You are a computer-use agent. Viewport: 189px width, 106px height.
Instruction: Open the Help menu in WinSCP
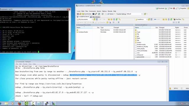115,11
